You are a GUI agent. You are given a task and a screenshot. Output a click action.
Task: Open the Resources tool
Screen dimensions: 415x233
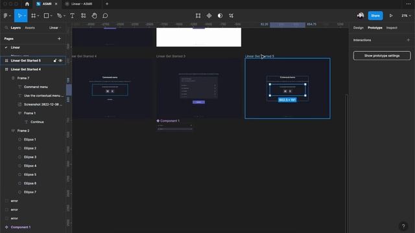click(84, 16)
